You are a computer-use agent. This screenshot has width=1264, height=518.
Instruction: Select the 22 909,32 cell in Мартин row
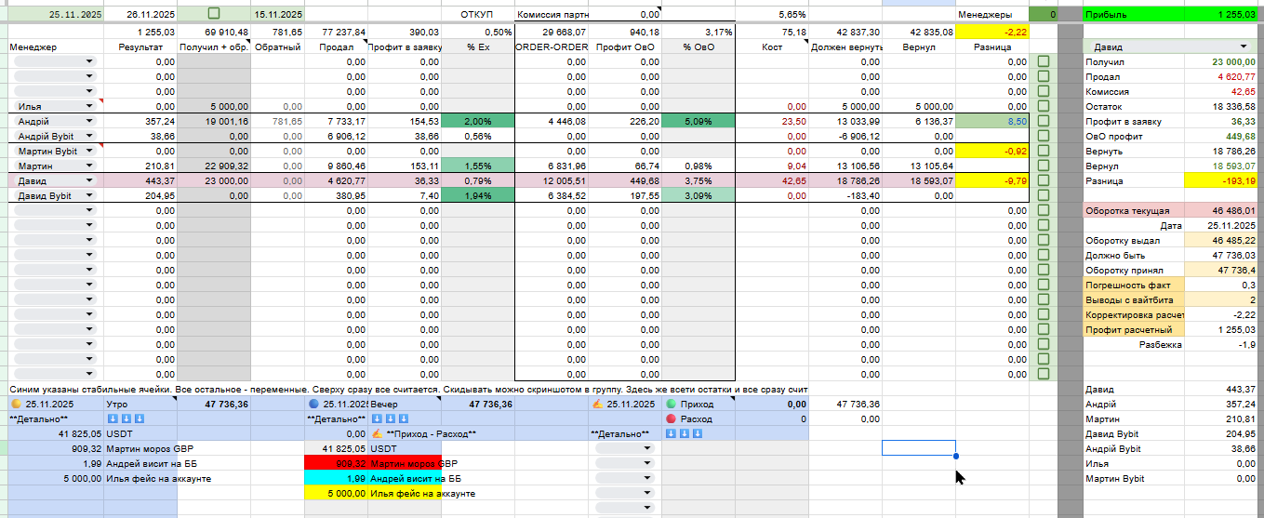[x=214, y=166]
